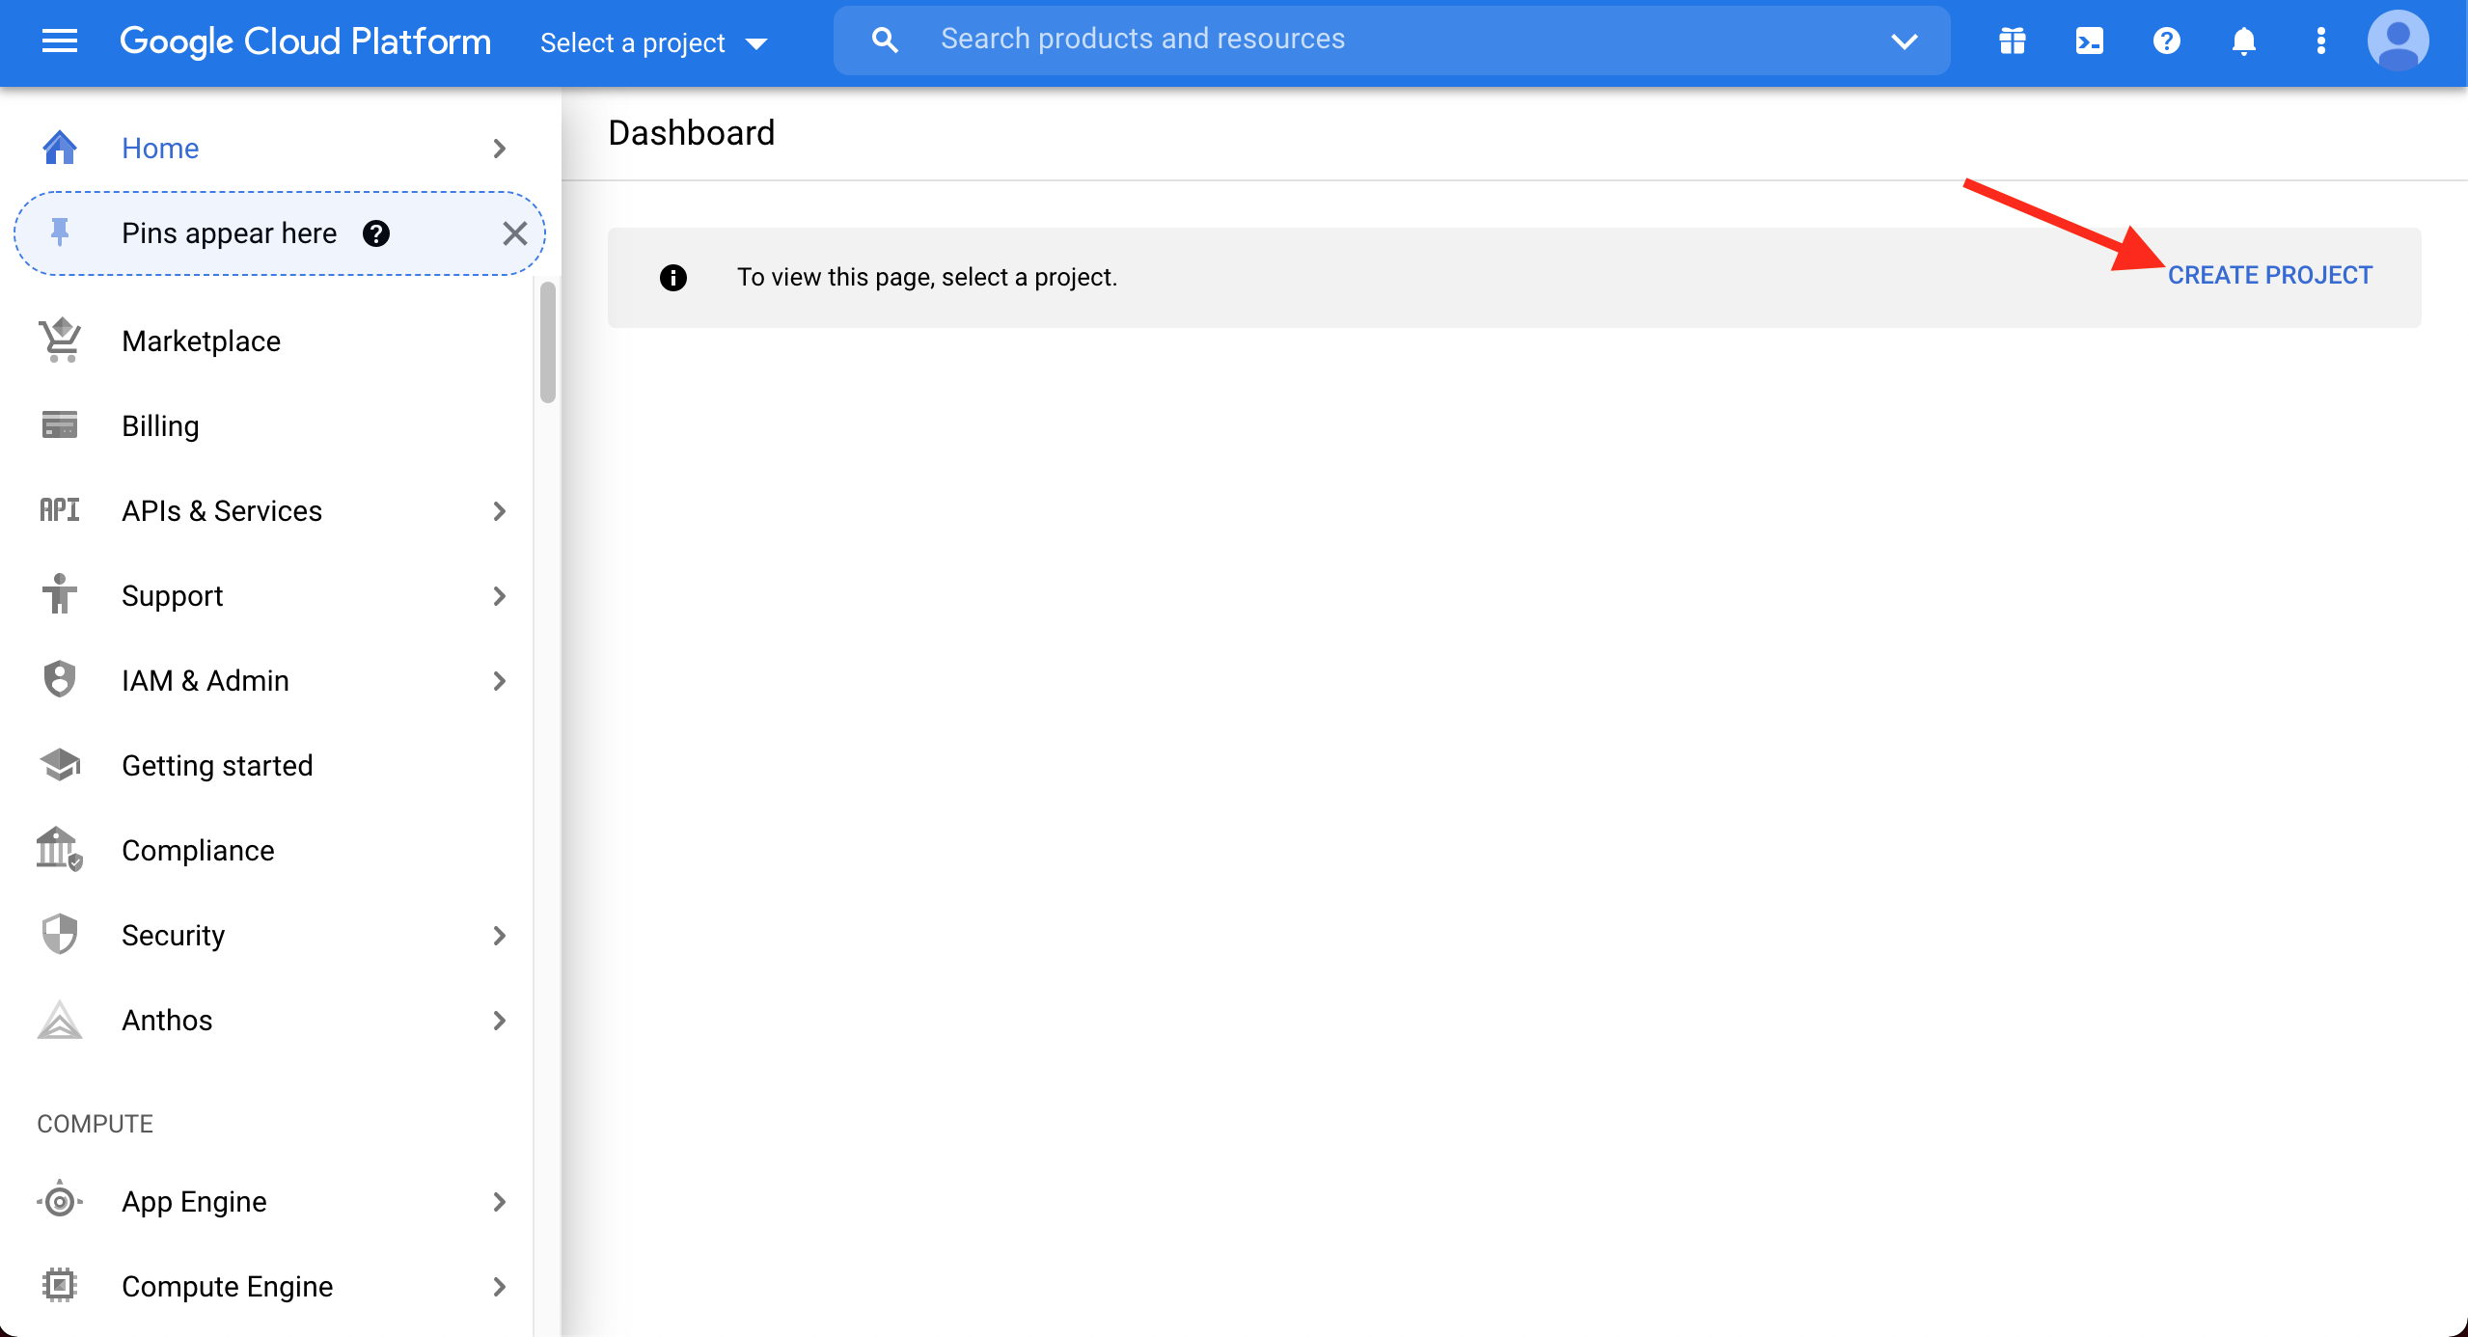Screen dimensions: 2468x1337
Task: Open Anthos in the sidebar
Action: click(x=167, y=1021)
